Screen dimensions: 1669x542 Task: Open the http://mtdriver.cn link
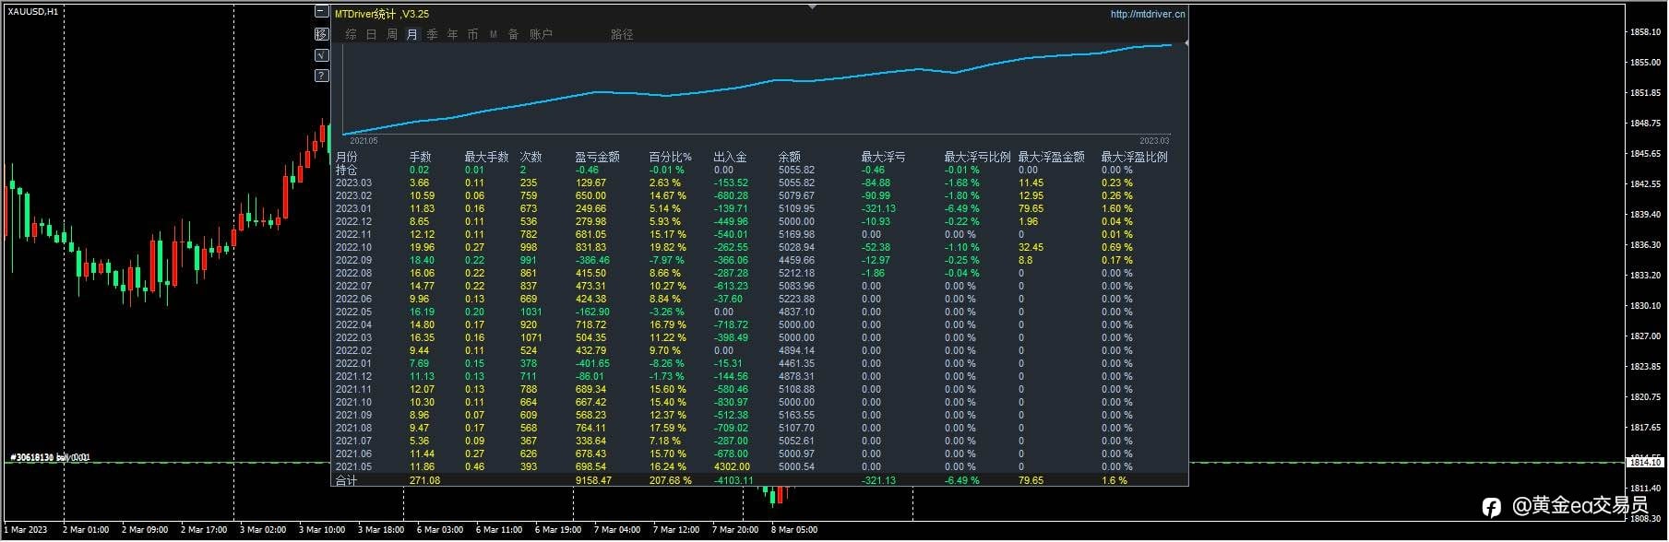tap(1147, 15)
